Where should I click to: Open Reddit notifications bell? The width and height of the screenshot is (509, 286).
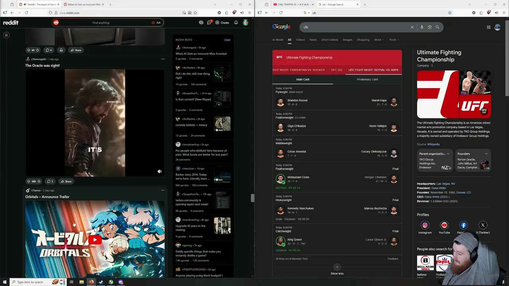coord(236,23)
